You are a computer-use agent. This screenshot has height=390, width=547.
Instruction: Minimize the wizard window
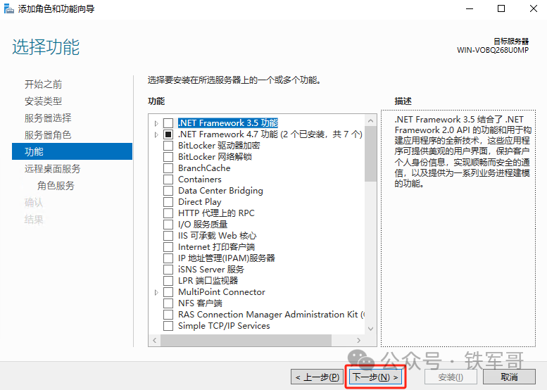(x=470, y=8)
